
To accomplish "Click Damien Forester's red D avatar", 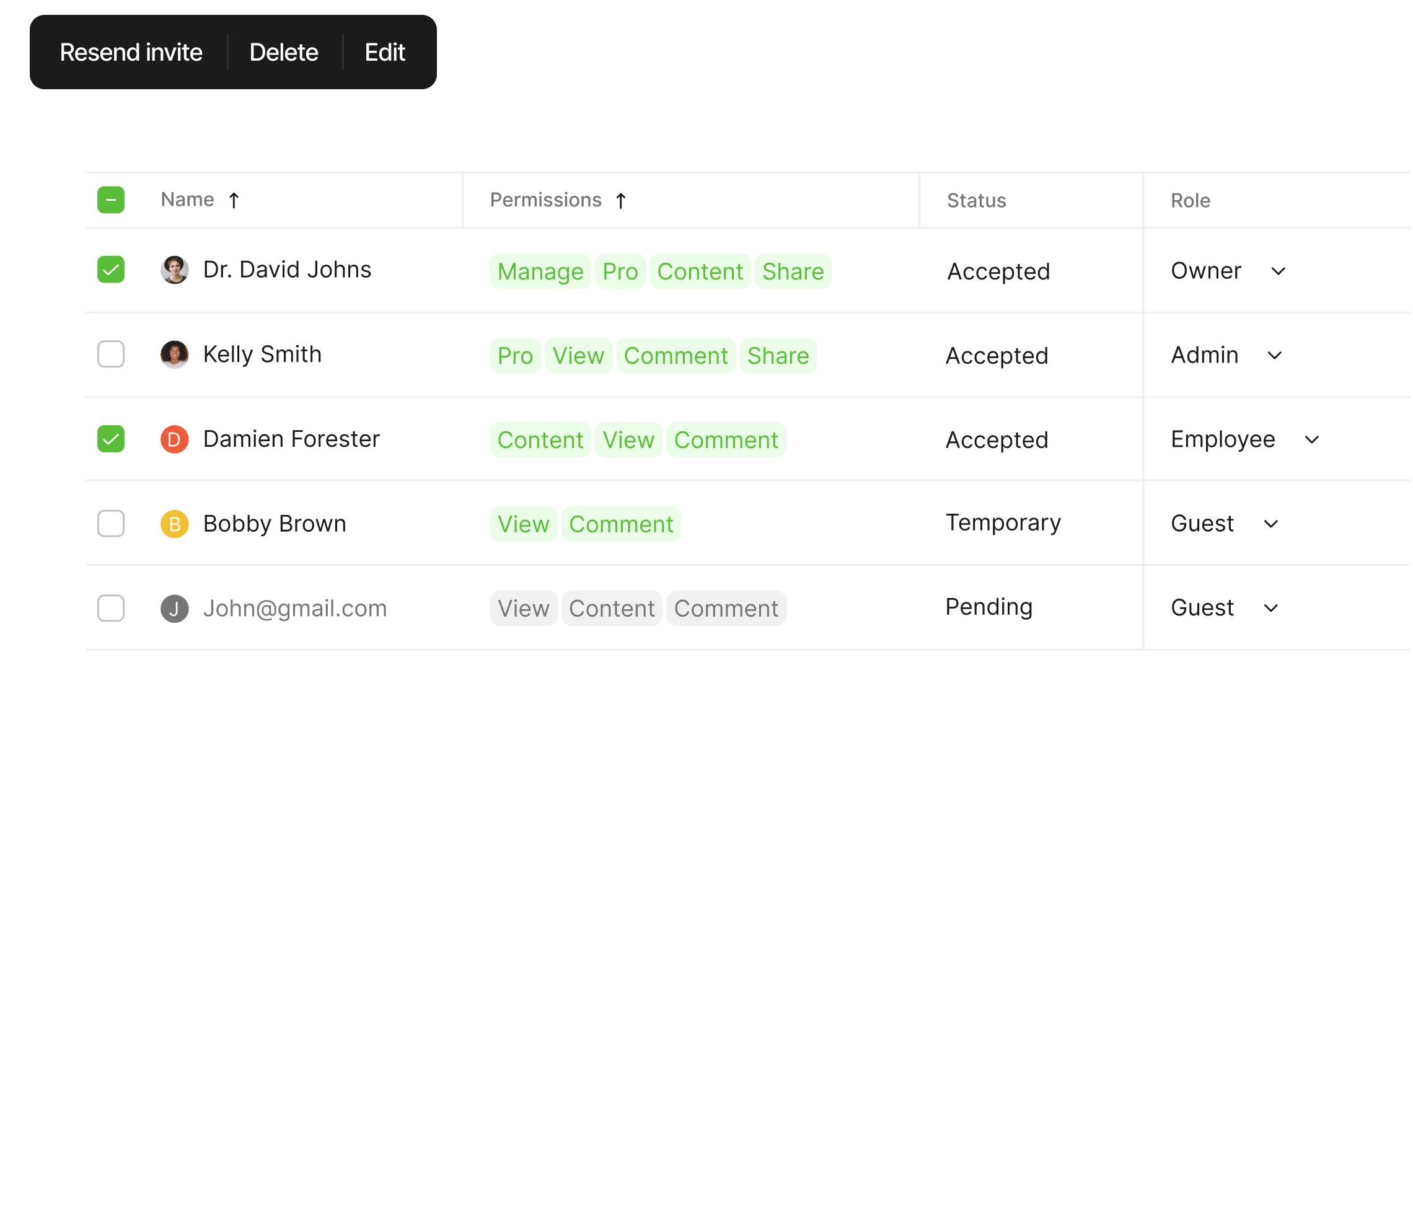I will (175, 439).
